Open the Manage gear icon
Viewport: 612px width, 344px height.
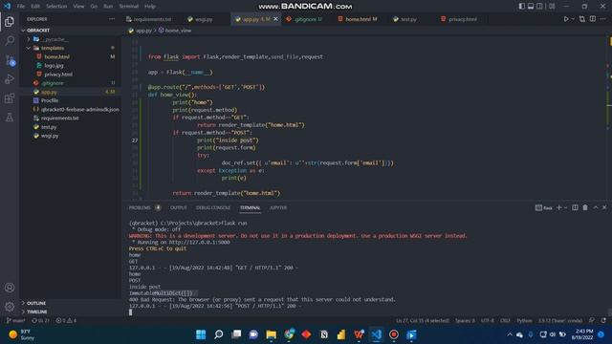(10, 307)
